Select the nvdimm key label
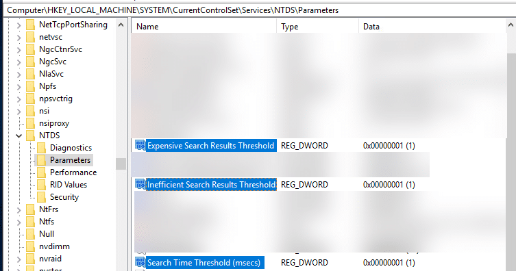Screen dimensions: 516x271 tap(54, 246)
